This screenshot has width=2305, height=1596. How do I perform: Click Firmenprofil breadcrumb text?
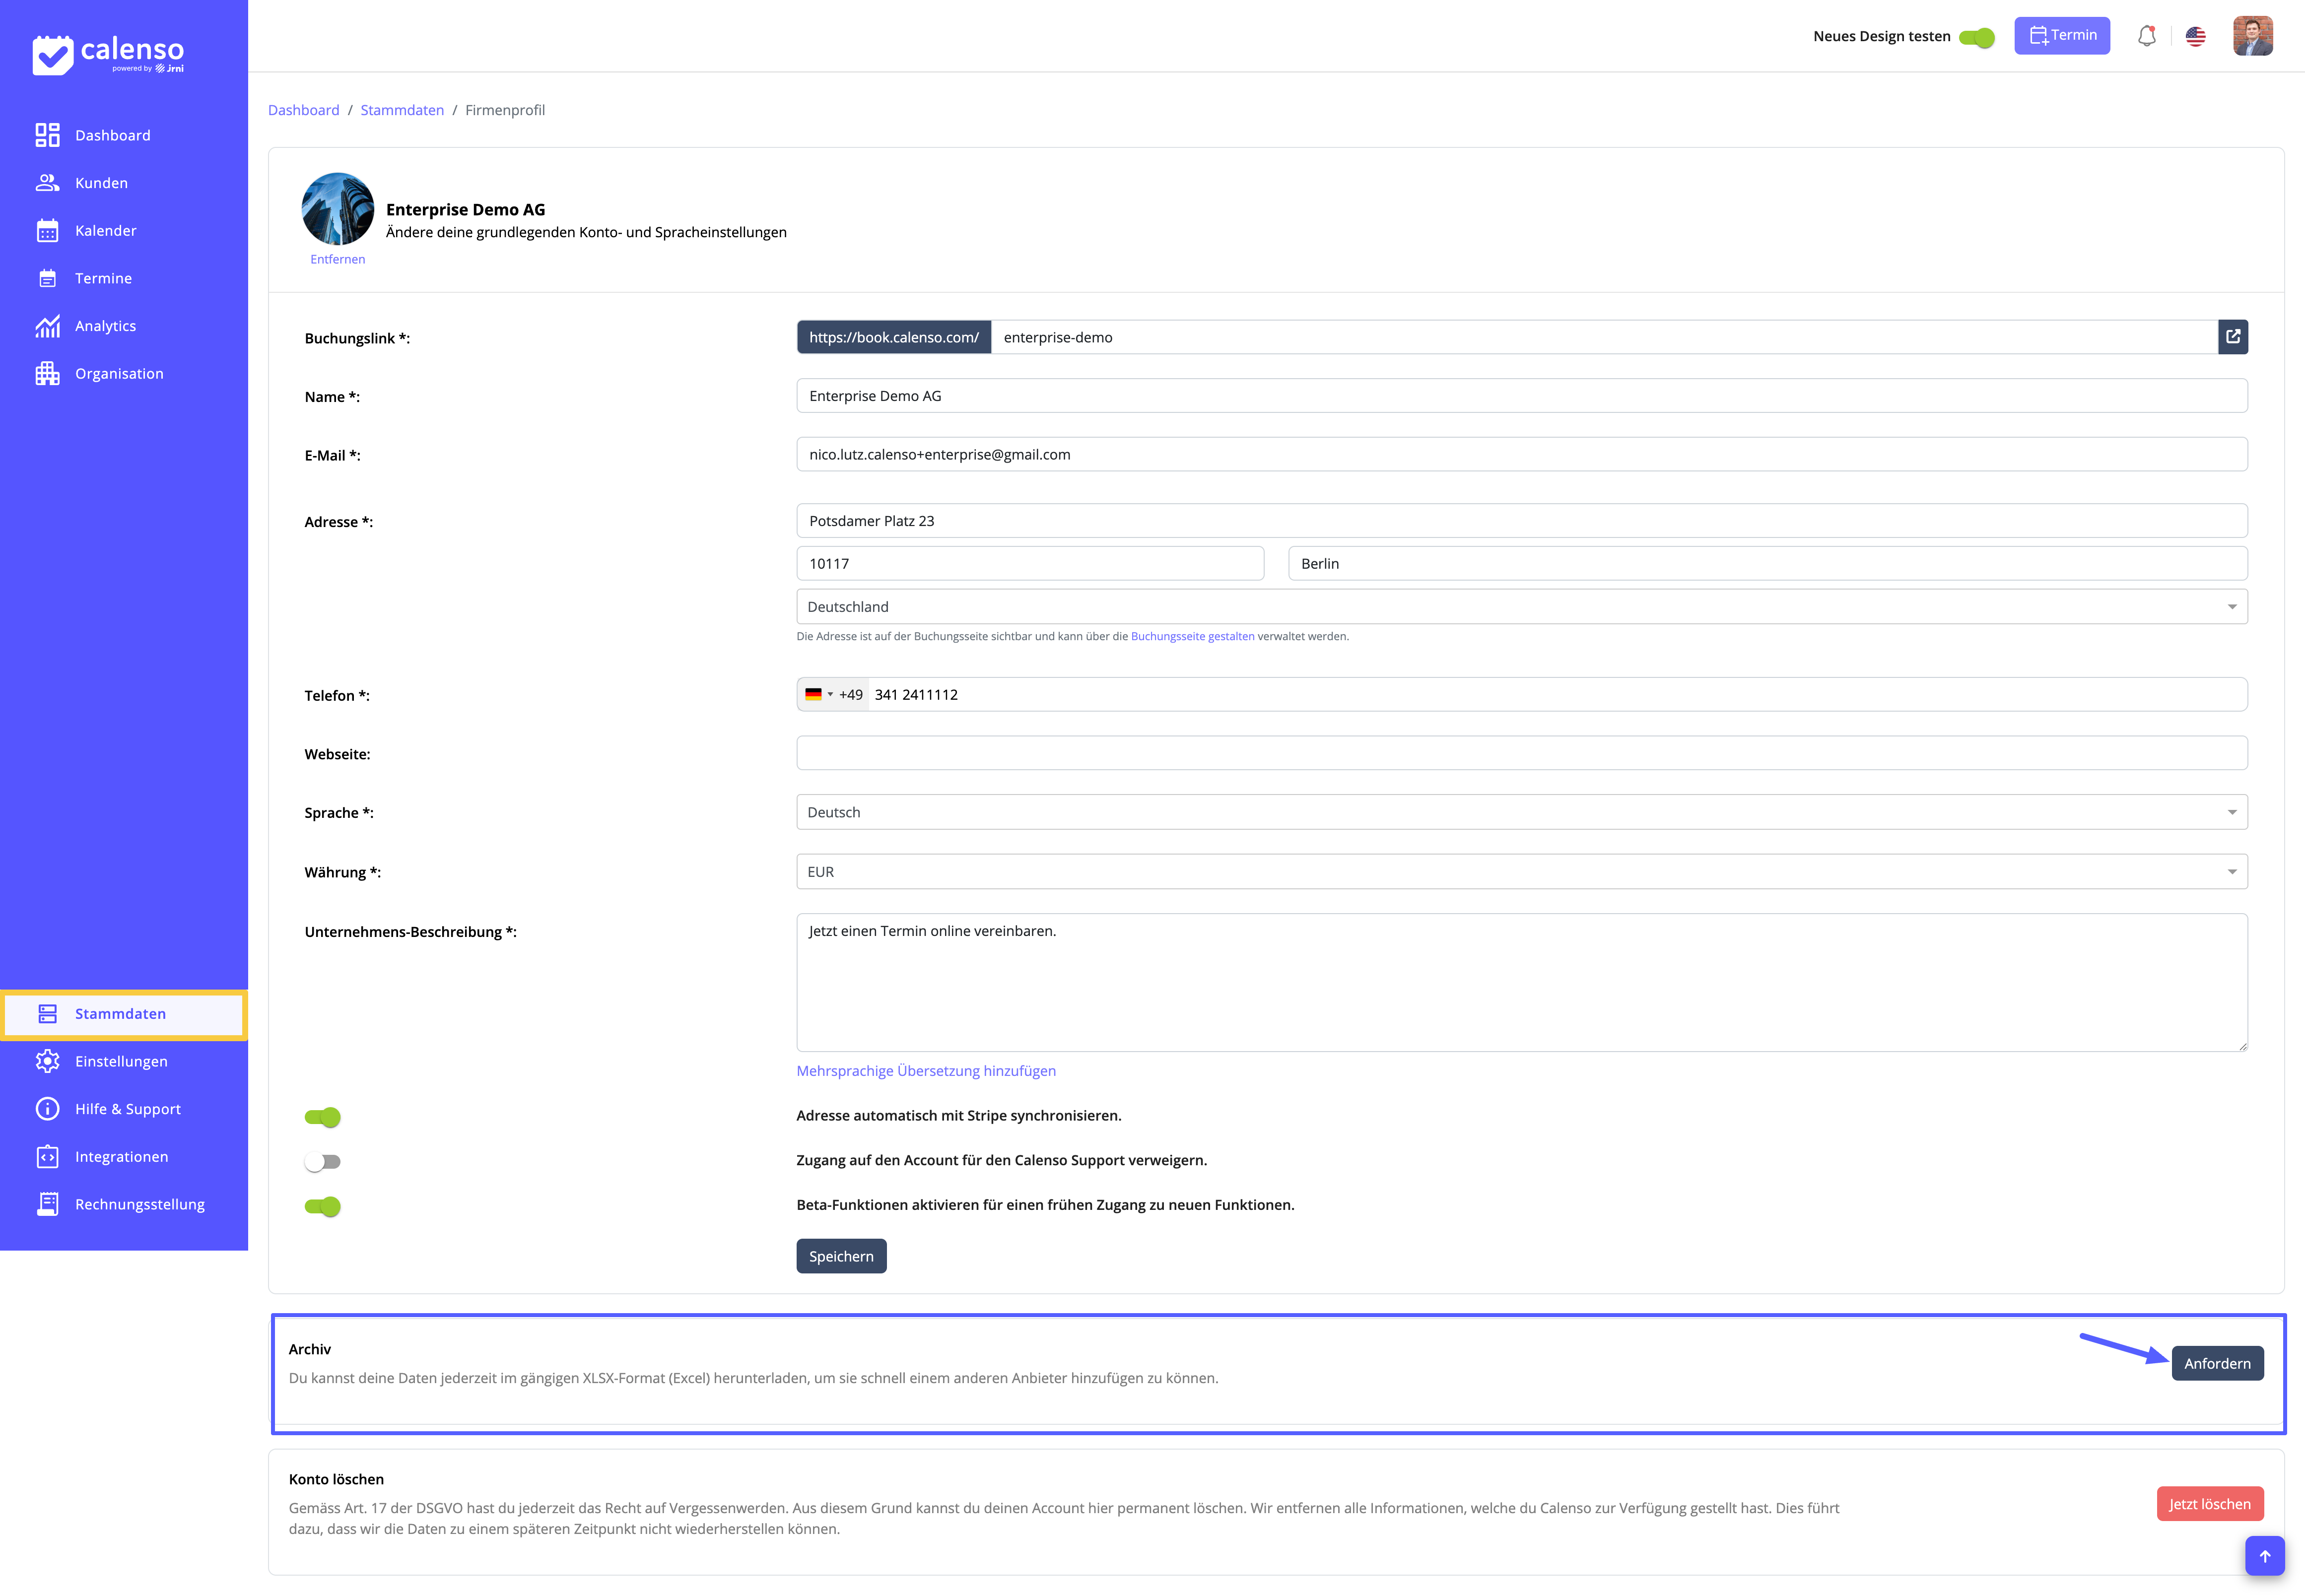pos(505,110)
